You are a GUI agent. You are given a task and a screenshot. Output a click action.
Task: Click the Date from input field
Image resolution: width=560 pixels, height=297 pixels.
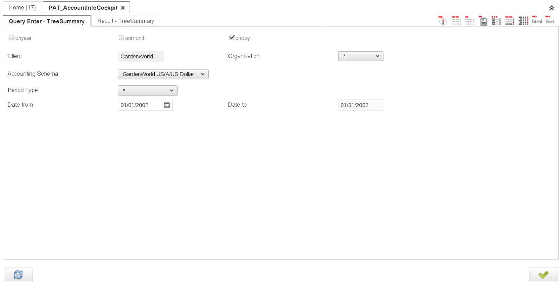coord(140,105)
